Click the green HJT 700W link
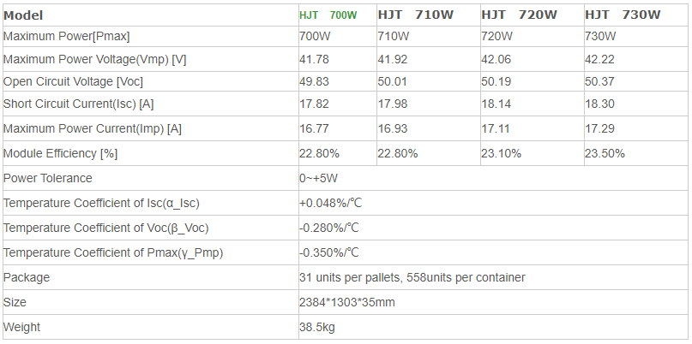Screen dimensions: 692x344 click(328, 15)
